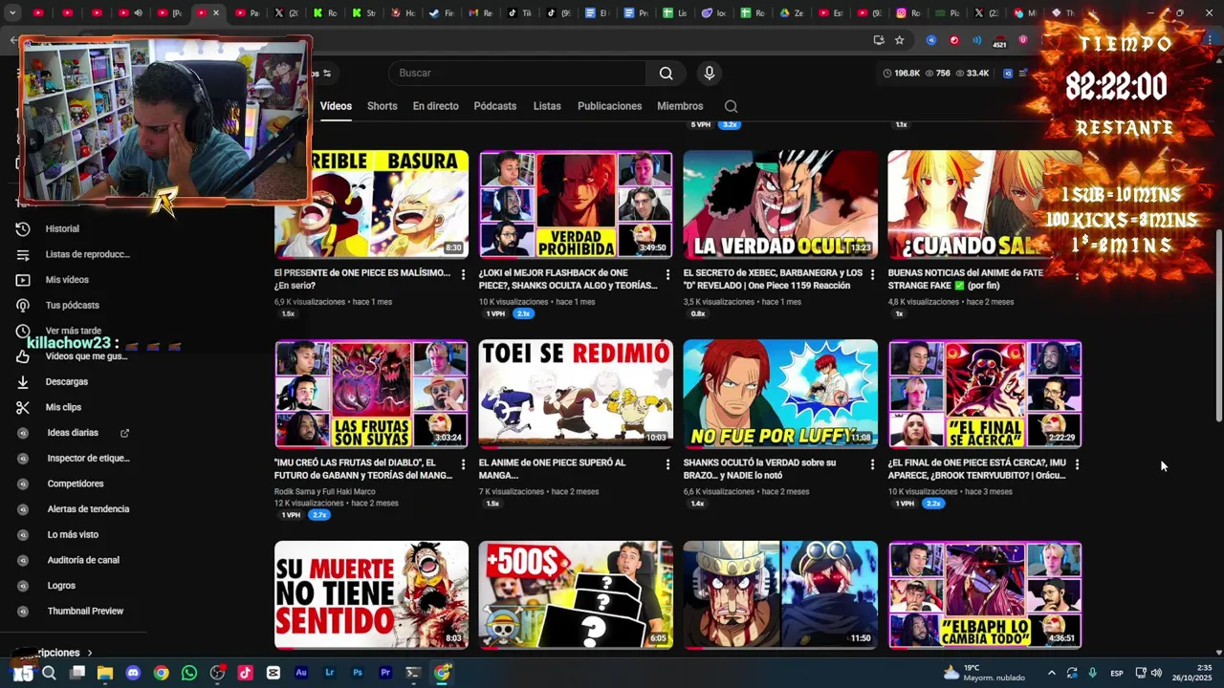Switch to the Publicaciones tab
The image size is (1224, 688).
point(609,106)
